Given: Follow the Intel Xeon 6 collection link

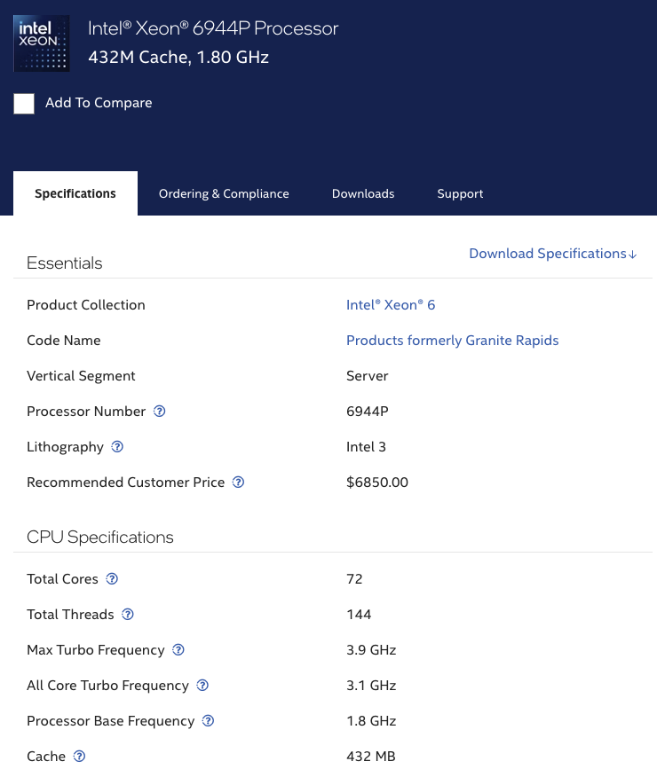Looking at the screenshot, I should pyautogui.click(x=391, y=305).
